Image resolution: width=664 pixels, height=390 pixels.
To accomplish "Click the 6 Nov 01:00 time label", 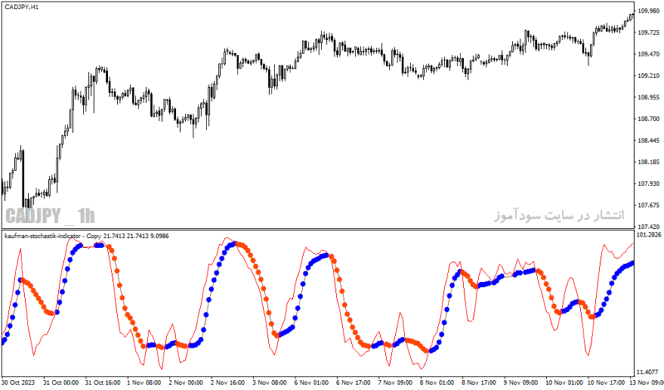I will pos(311,383).
